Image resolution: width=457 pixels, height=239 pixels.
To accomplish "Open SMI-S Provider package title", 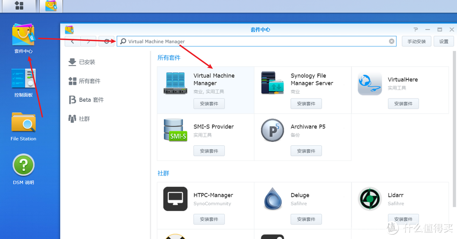I will click(214, 127).
